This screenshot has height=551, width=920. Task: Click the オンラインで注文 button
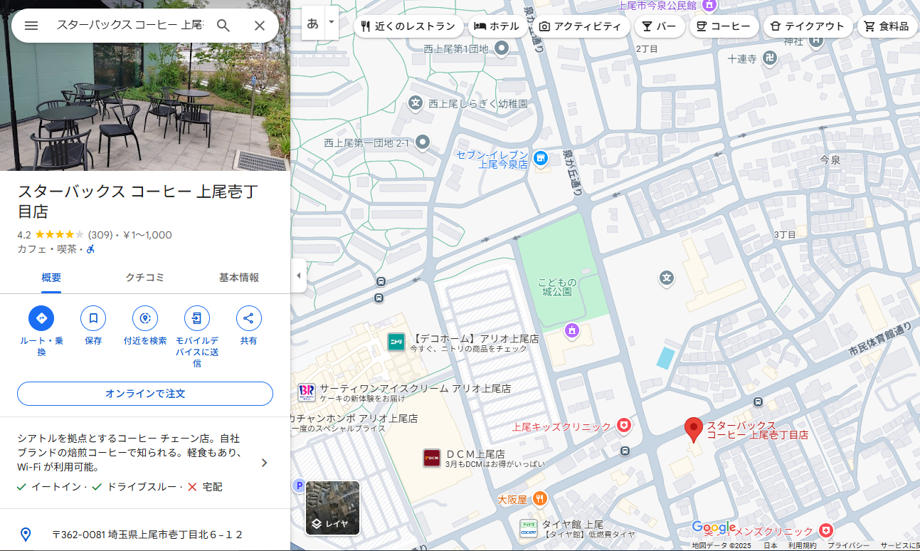(x=145, y=394)
